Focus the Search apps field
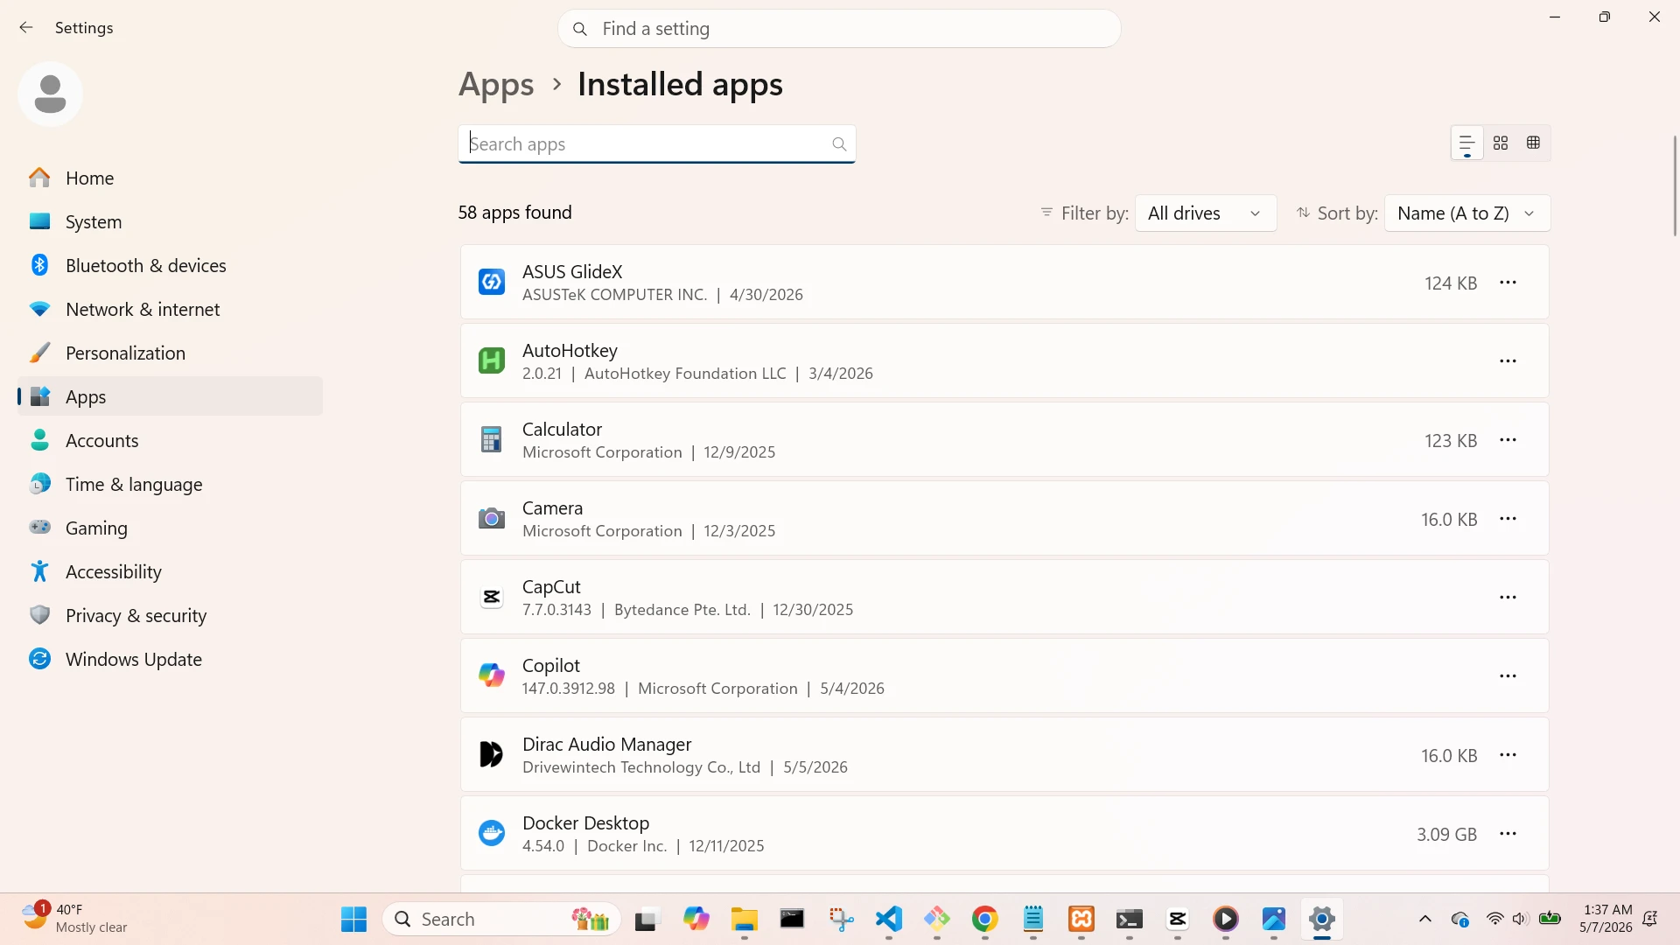 click(x=657, y=144)
